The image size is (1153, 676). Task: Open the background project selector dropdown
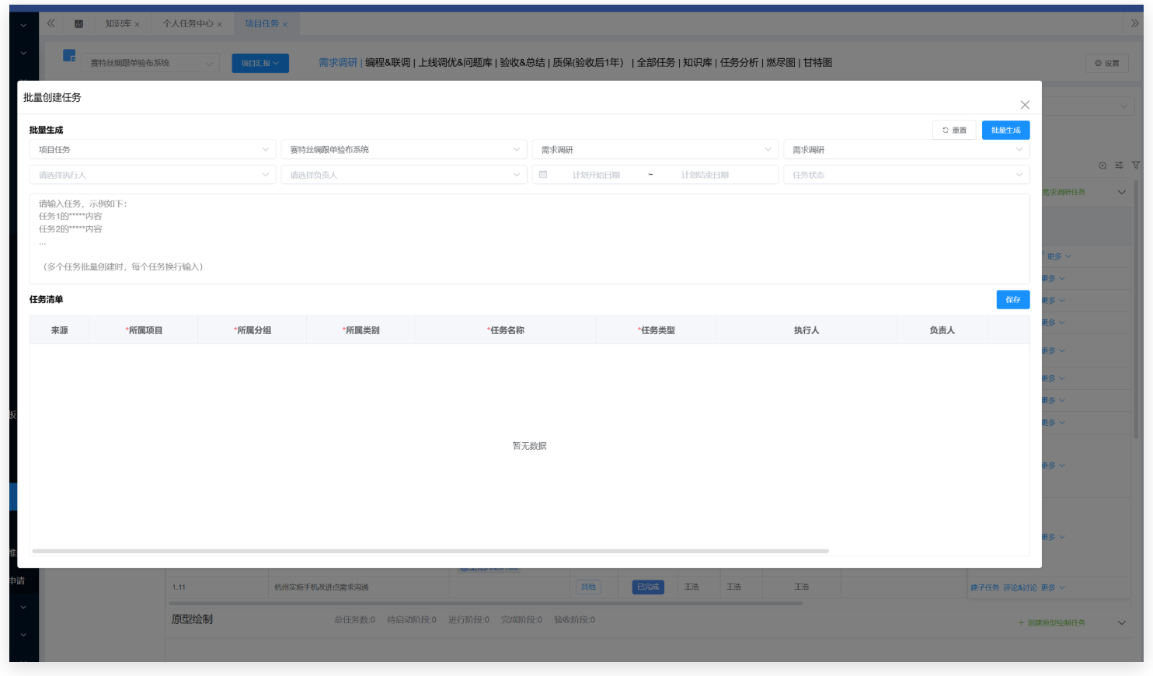(x=150, y=63)
